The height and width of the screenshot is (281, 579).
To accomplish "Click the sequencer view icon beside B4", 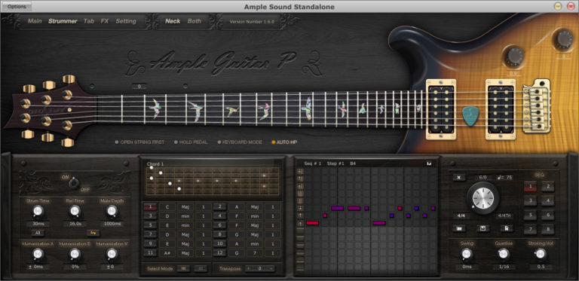I will tap(430, 163).
